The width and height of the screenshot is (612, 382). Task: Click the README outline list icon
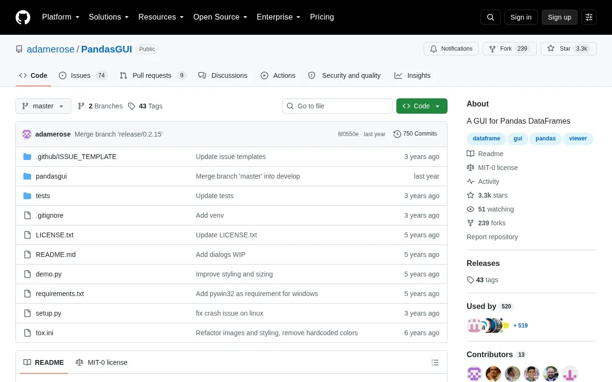click(x=435, y=362)
